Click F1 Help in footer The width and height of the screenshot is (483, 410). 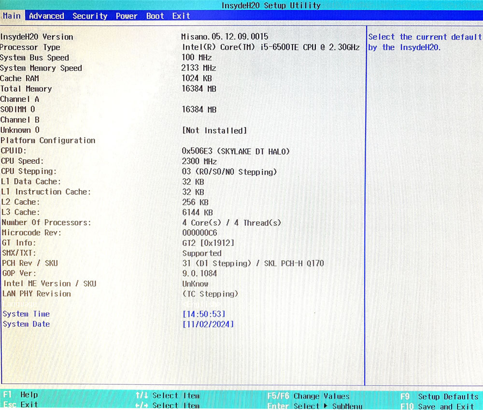[x=20, y=395]
